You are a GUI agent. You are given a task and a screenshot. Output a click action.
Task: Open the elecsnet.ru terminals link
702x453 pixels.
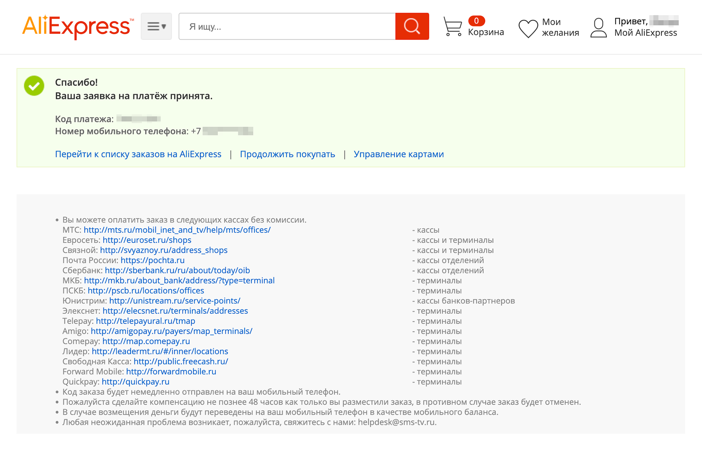tap(175, 311)
